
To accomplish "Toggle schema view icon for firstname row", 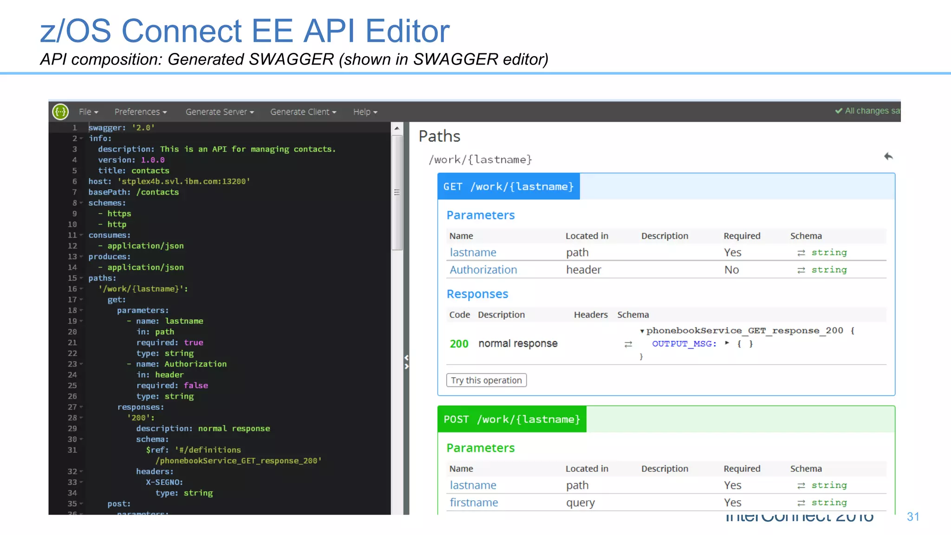I will 801,502.
